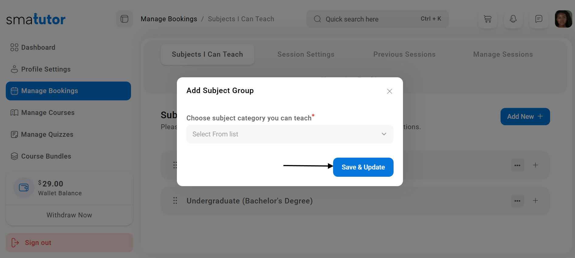Switch to the Session Settings tab

pyautogui.click(x=306, y=55)
